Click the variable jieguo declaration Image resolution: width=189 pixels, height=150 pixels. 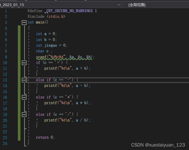pyautogui.click(x=51, y=45)
